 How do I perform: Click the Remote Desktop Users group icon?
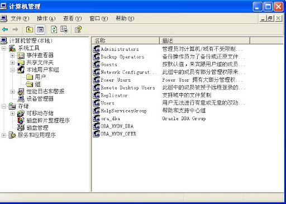(x=96, y=87)
